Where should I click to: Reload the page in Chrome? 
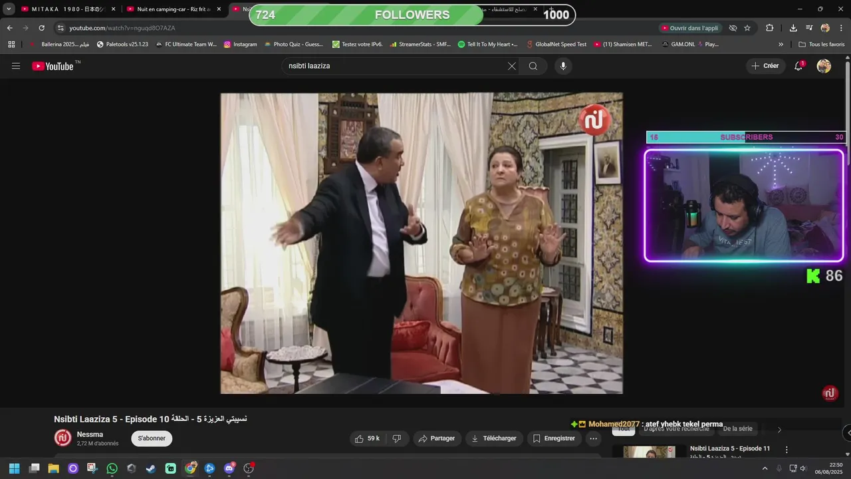coord(41,28)
